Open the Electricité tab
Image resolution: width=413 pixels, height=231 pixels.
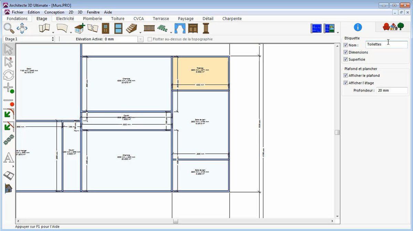65,19
